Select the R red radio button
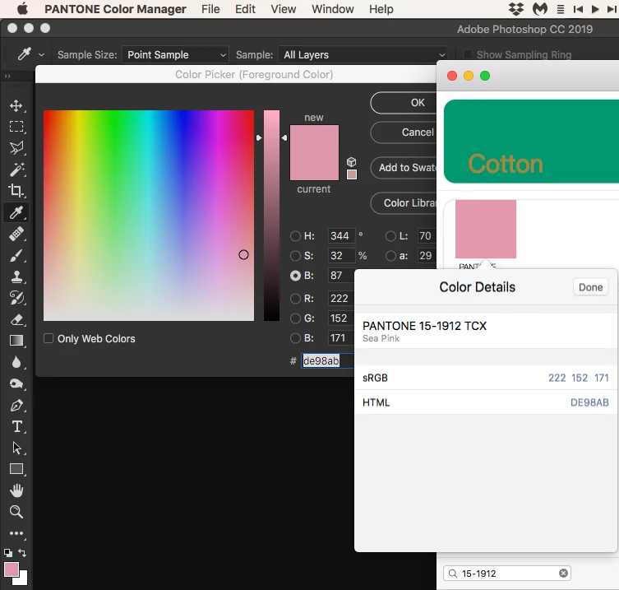This screenshot has height=590, width=619. [x=295, y=299]
